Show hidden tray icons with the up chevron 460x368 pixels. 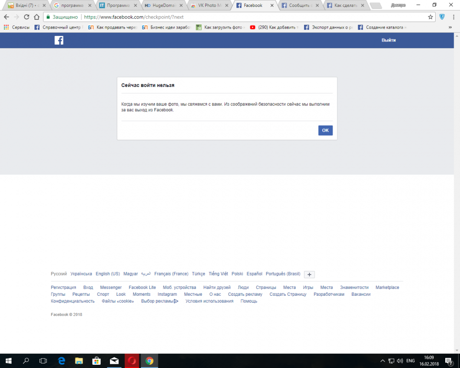(x=383, y=361)
